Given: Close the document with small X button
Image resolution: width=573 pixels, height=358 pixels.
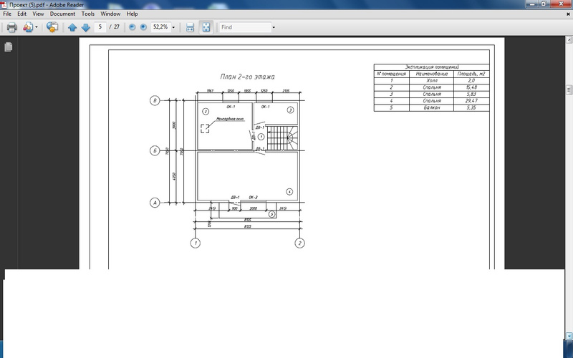Looking at the screenshot, I should coord(567,14).
